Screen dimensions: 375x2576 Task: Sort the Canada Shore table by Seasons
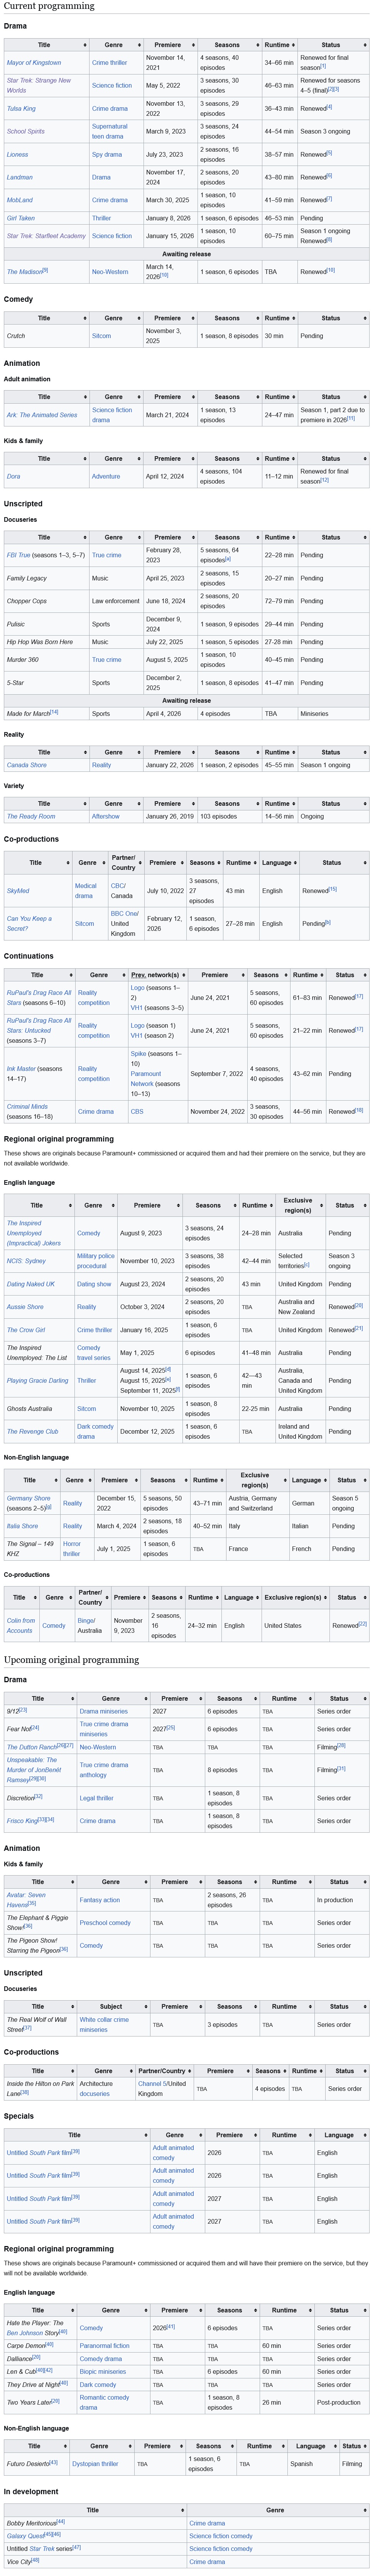230,752
